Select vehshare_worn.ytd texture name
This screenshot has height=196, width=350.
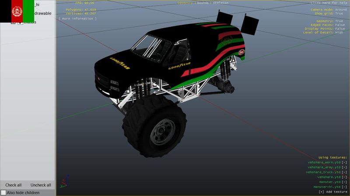(x=324, y=162)
